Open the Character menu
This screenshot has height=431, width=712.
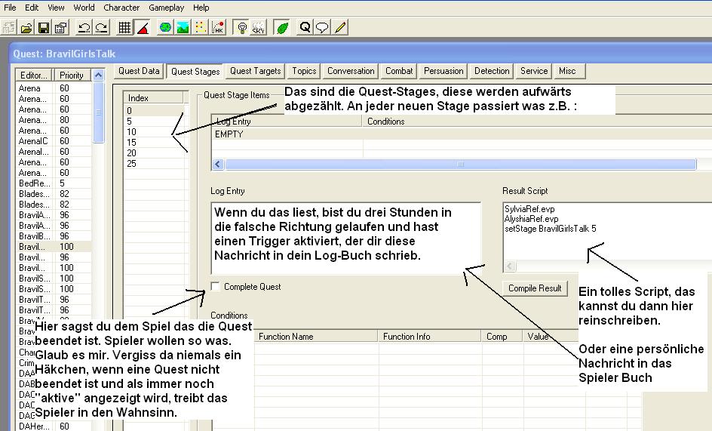[121, 8]
